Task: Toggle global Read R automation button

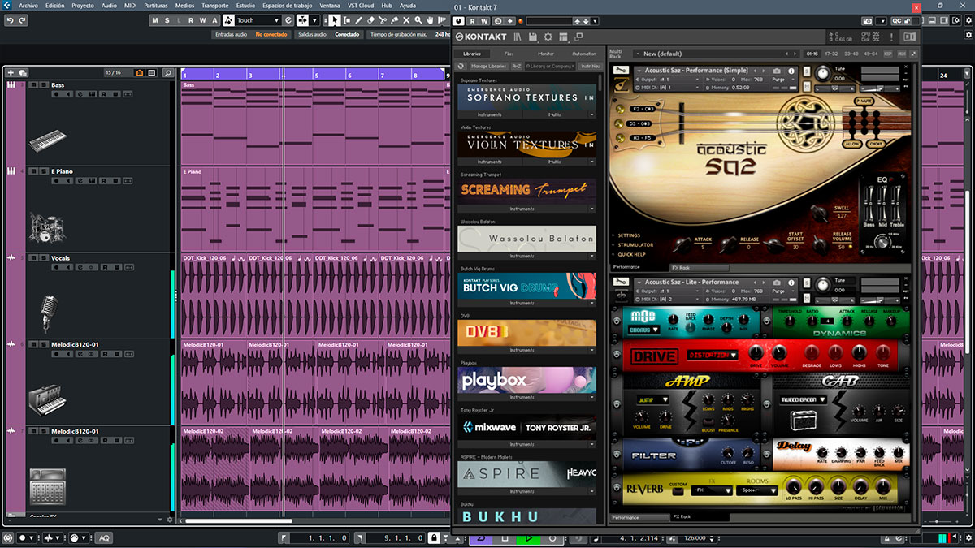Action: [191, 20]
